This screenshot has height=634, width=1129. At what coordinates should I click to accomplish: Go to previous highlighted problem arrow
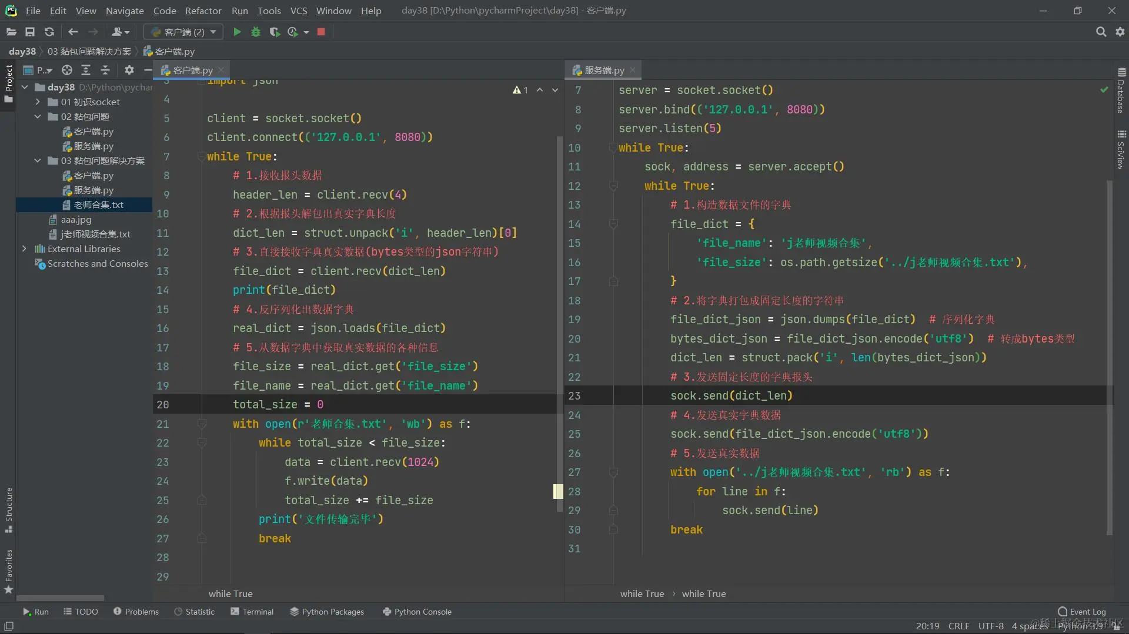[x=540, y=90]
